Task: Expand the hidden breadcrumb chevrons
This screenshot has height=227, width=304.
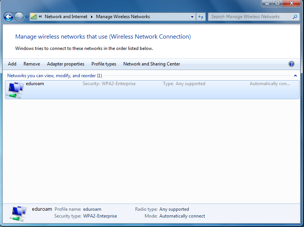Action: (40, 17)
